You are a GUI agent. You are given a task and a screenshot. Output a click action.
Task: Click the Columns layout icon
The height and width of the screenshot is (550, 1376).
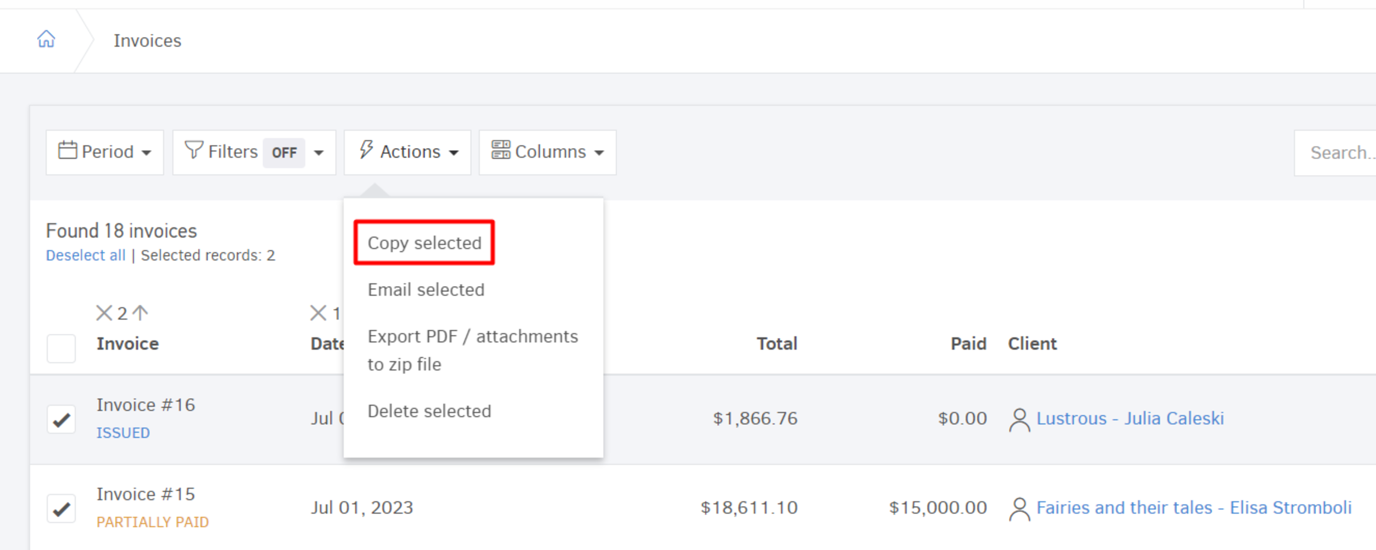pos(500,150)
